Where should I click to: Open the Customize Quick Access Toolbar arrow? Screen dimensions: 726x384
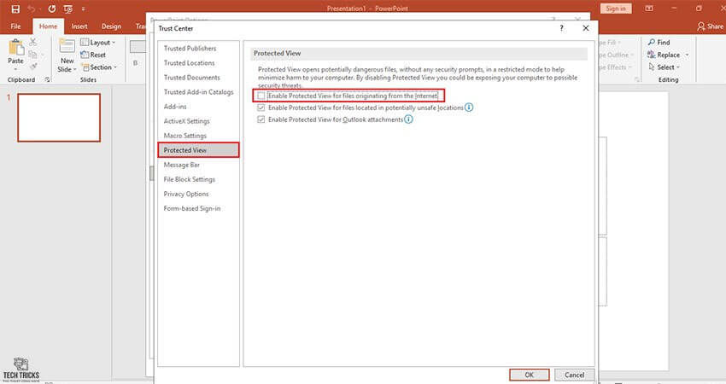[84, 9]
